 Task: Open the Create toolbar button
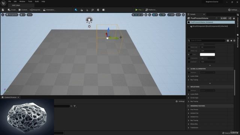pyautogui.click(x=12, y=10)
